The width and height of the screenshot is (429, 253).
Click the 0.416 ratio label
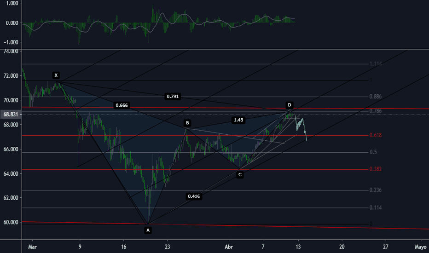point(194,196)
